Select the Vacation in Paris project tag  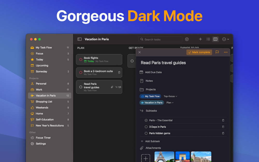click(x=152, y=103)
